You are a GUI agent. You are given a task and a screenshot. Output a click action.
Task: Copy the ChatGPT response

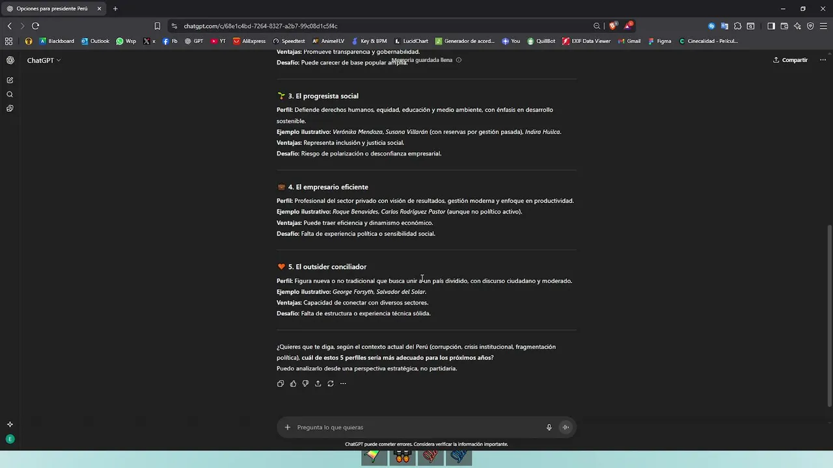click(280, 383)
